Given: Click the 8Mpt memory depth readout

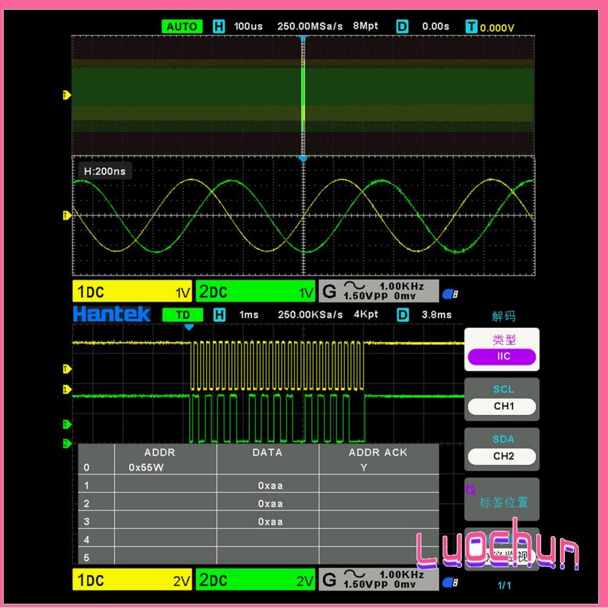Looking at the screenshot, I should click(365, 26).
